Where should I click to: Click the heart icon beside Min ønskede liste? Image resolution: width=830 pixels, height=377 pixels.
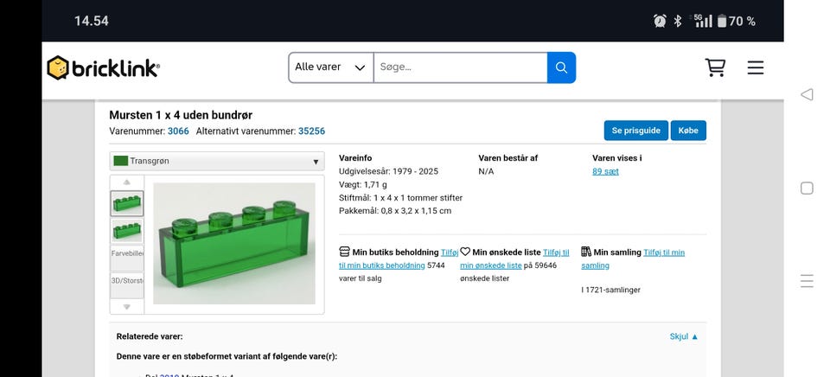click(465, 252)
